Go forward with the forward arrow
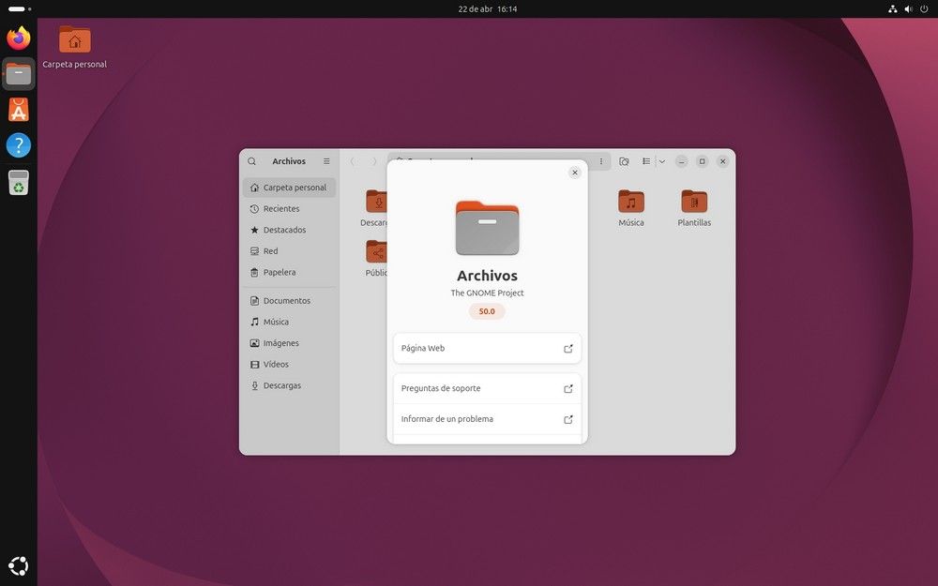The image size is (938, 586). point(374,161)
